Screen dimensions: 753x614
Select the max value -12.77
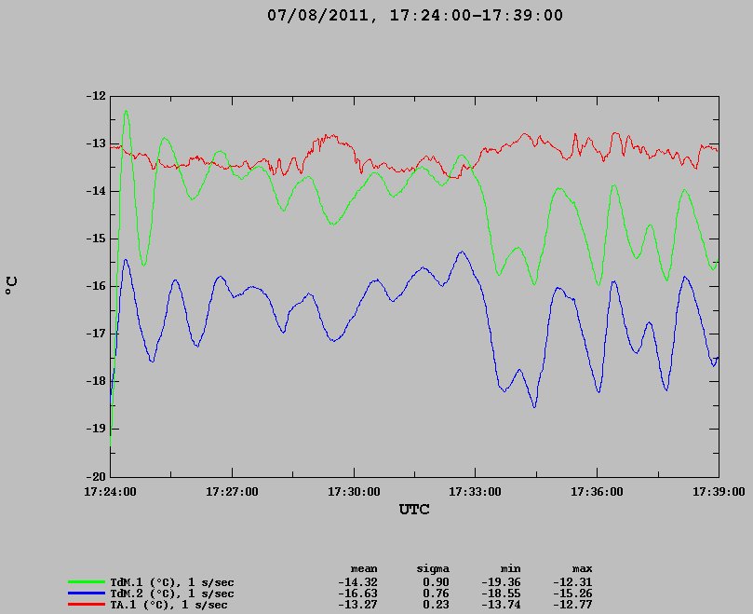click(x=572, y=605)
